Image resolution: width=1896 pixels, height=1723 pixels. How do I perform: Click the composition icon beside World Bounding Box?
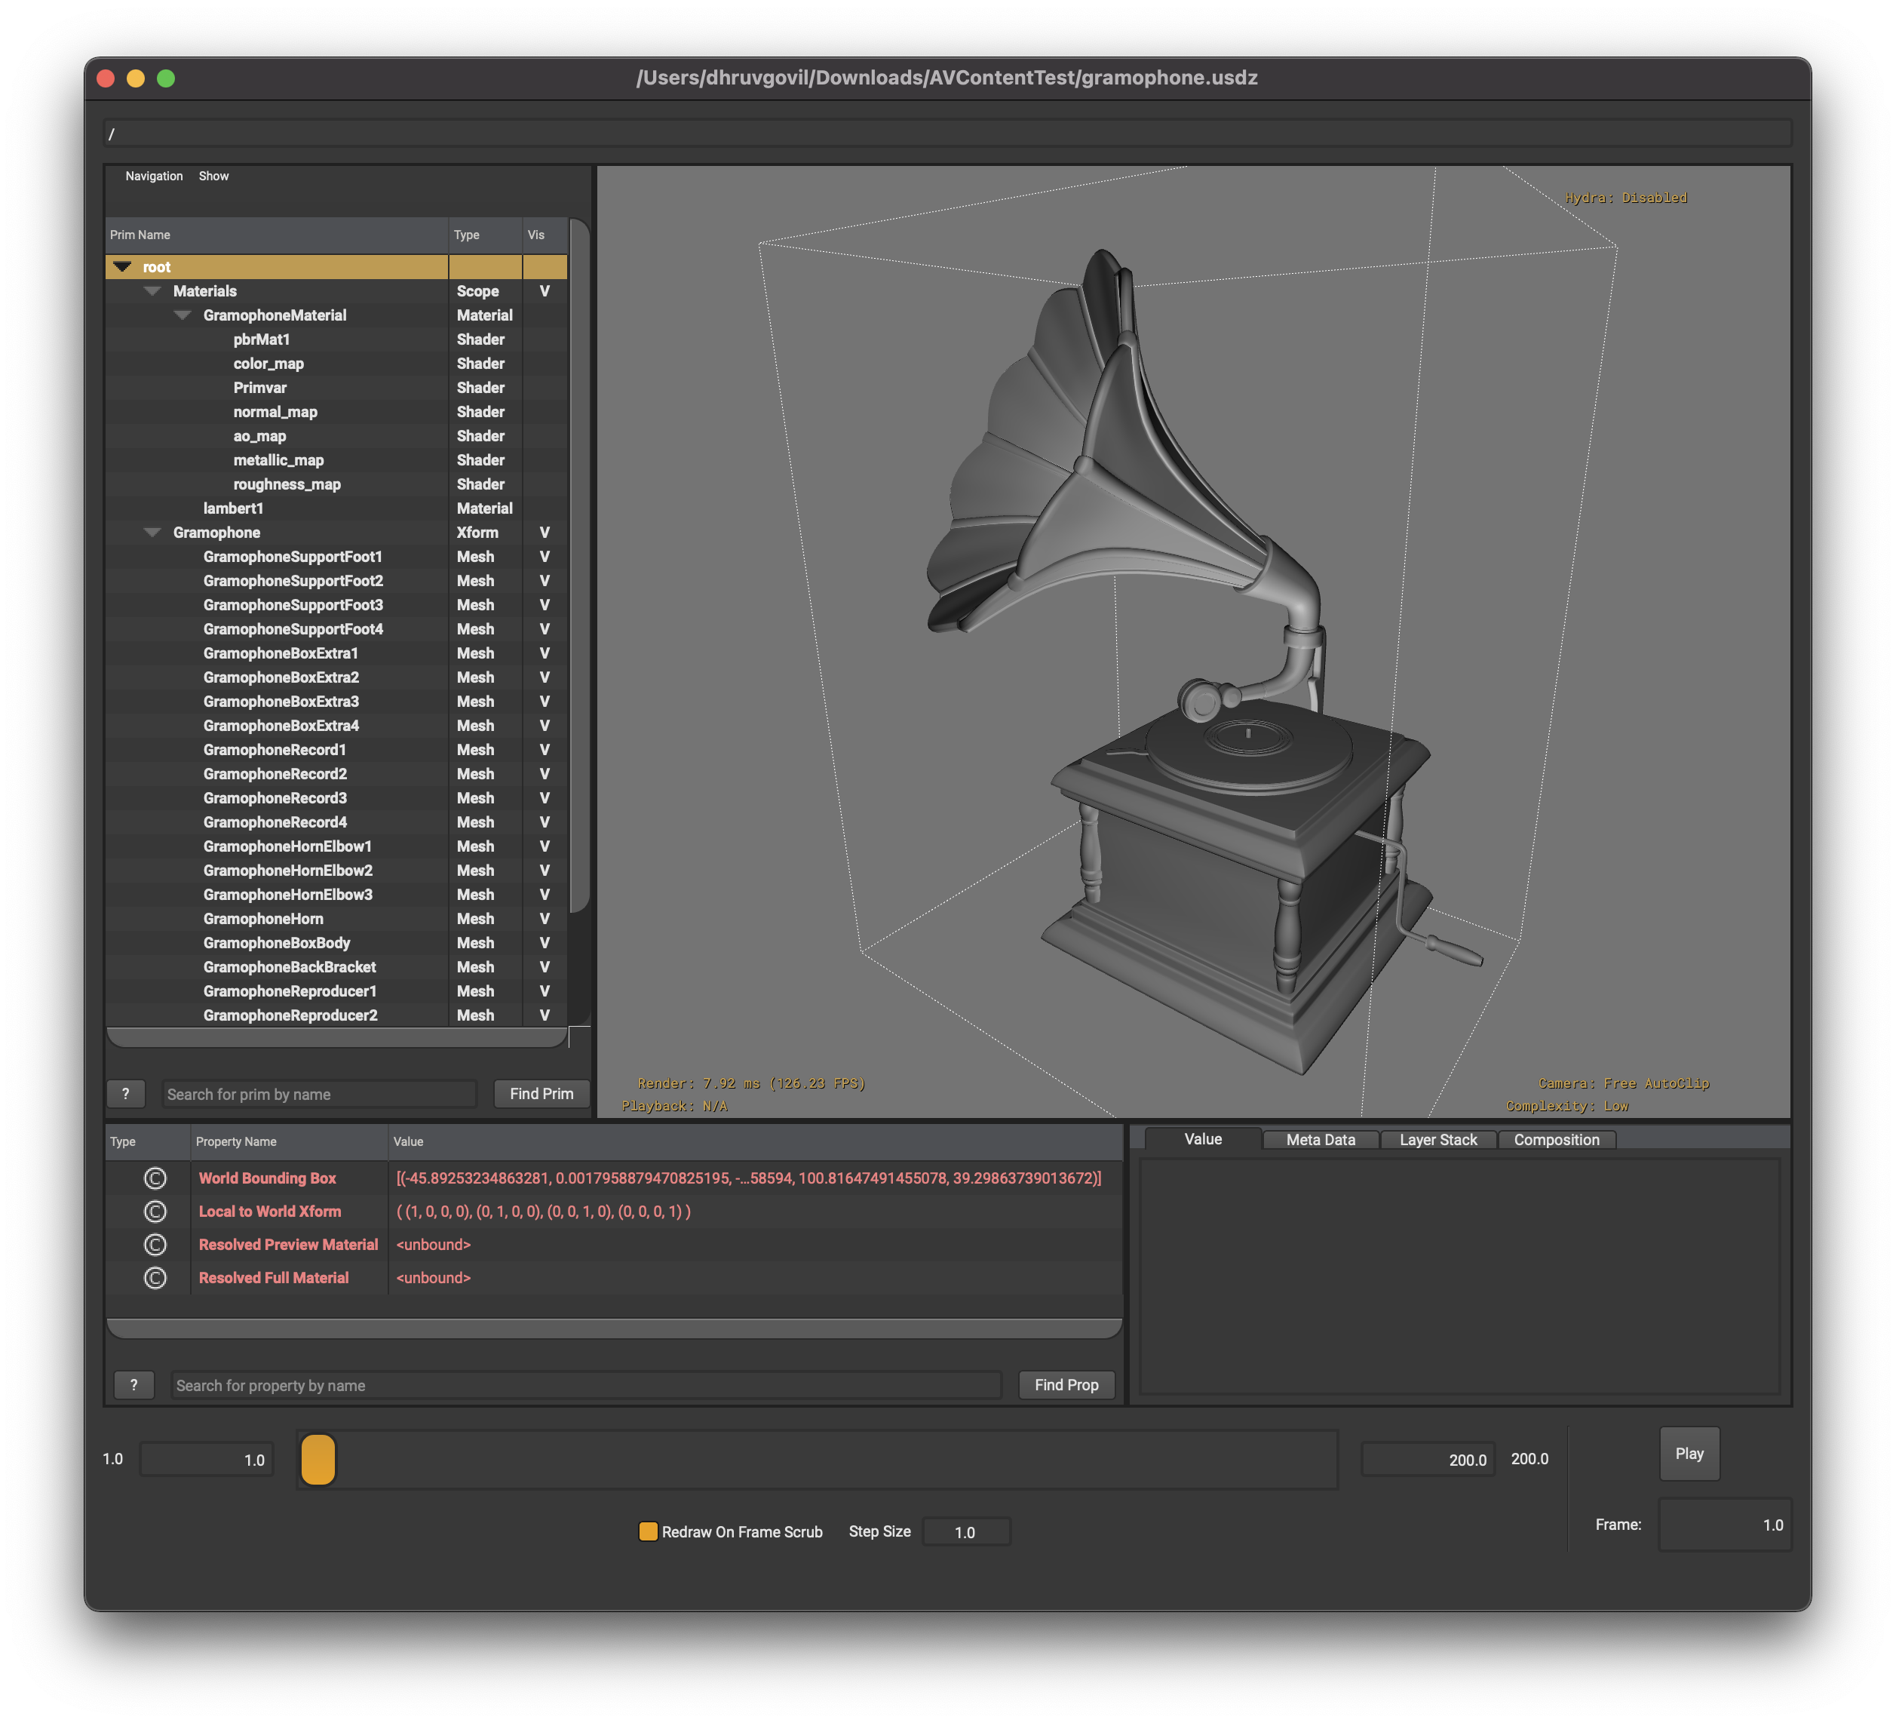[x=155, y=1178]
